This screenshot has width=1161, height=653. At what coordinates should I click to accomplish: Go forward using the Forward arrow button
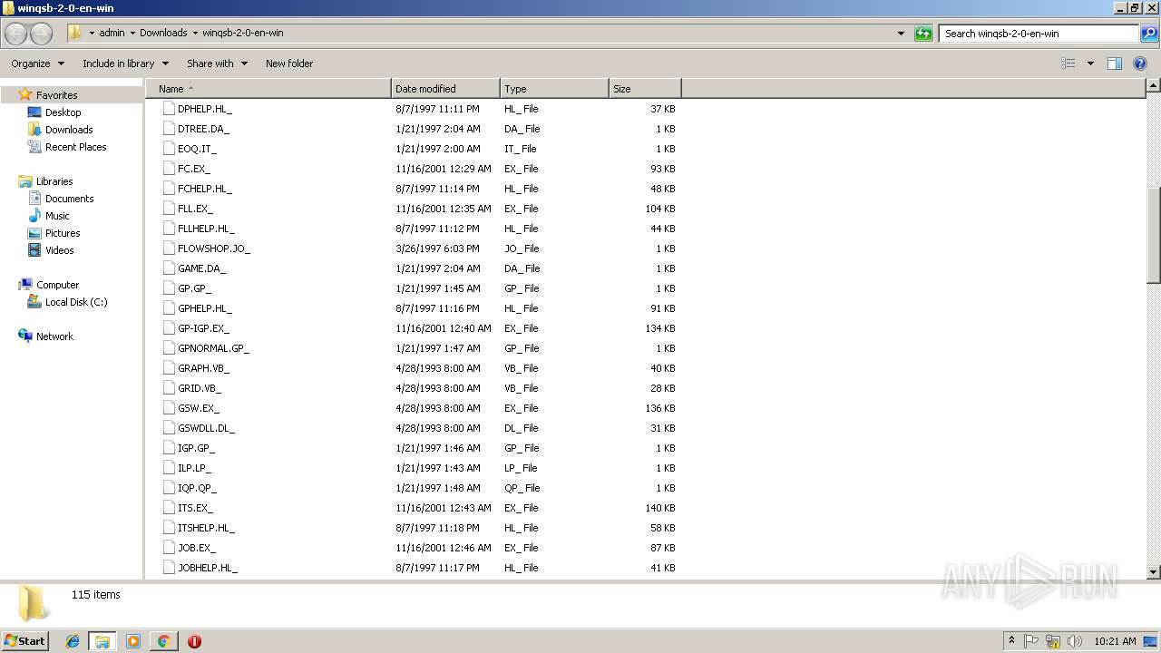(42, 34)
